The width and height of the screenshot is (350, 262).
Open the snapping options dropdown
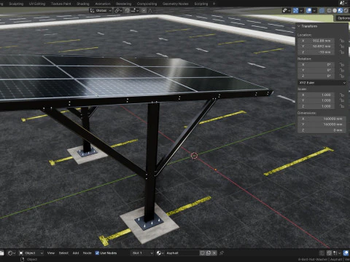pyautogui.click(x=135, y=10)
